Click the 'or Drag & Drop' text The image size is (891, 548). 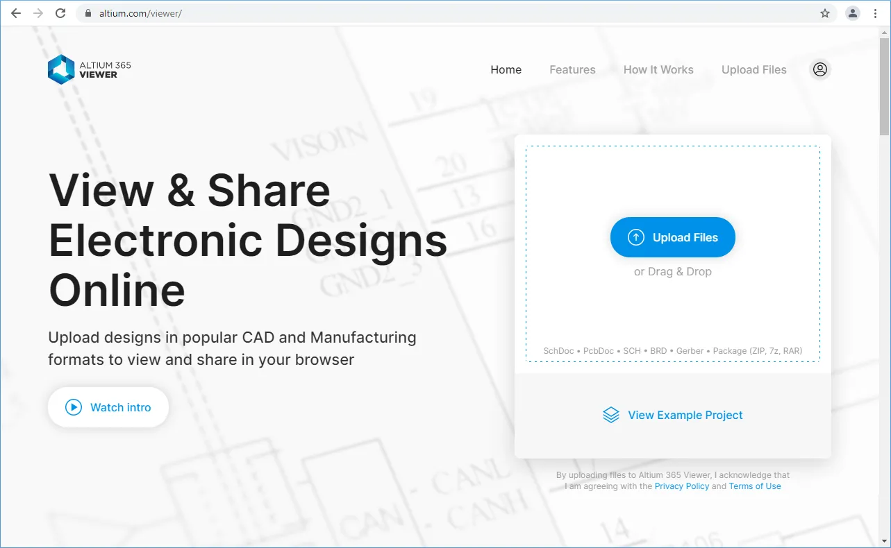click(x=672, y=271)
